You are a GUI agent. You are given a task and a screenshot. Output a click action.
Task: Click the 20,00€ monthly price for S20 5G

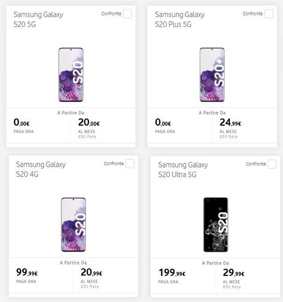click(89, 123)
